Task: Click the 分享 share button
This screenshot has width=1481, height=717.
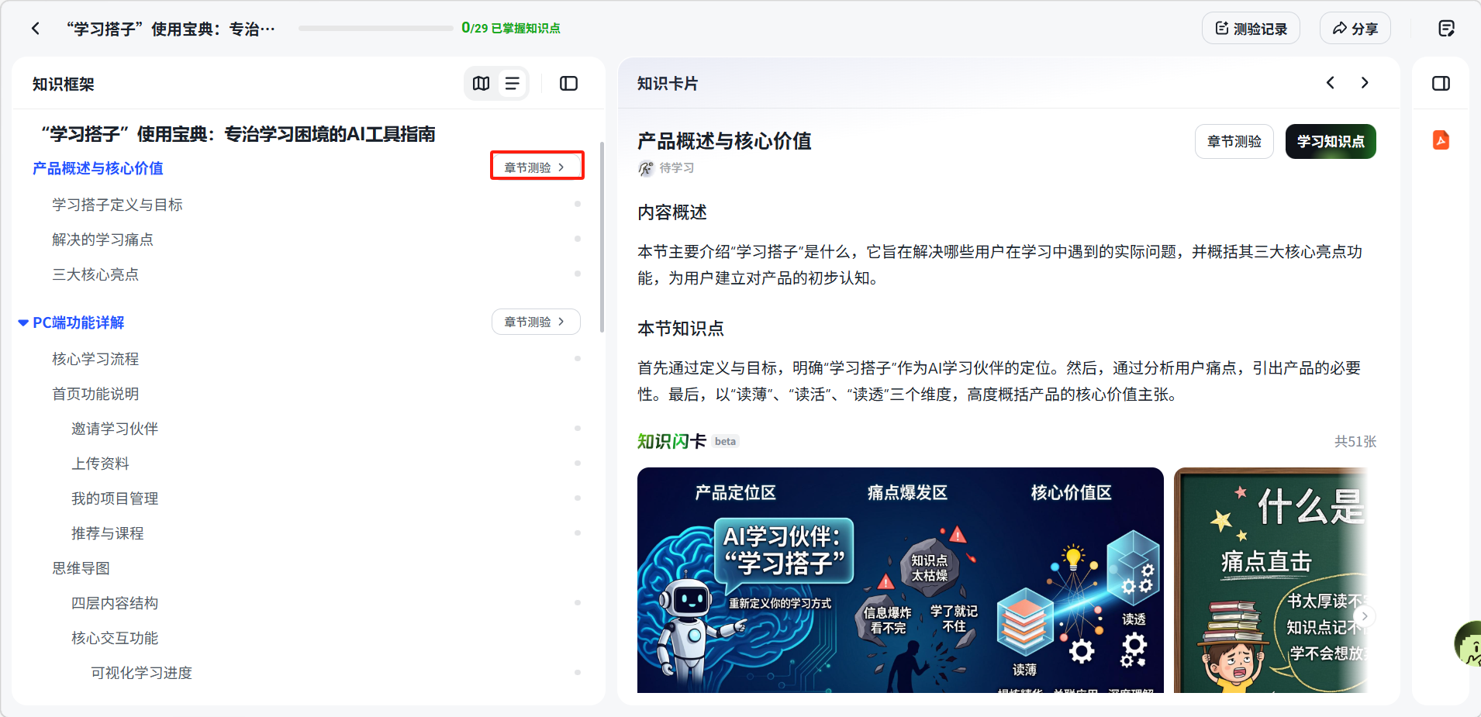Action: pos(1355,29)
